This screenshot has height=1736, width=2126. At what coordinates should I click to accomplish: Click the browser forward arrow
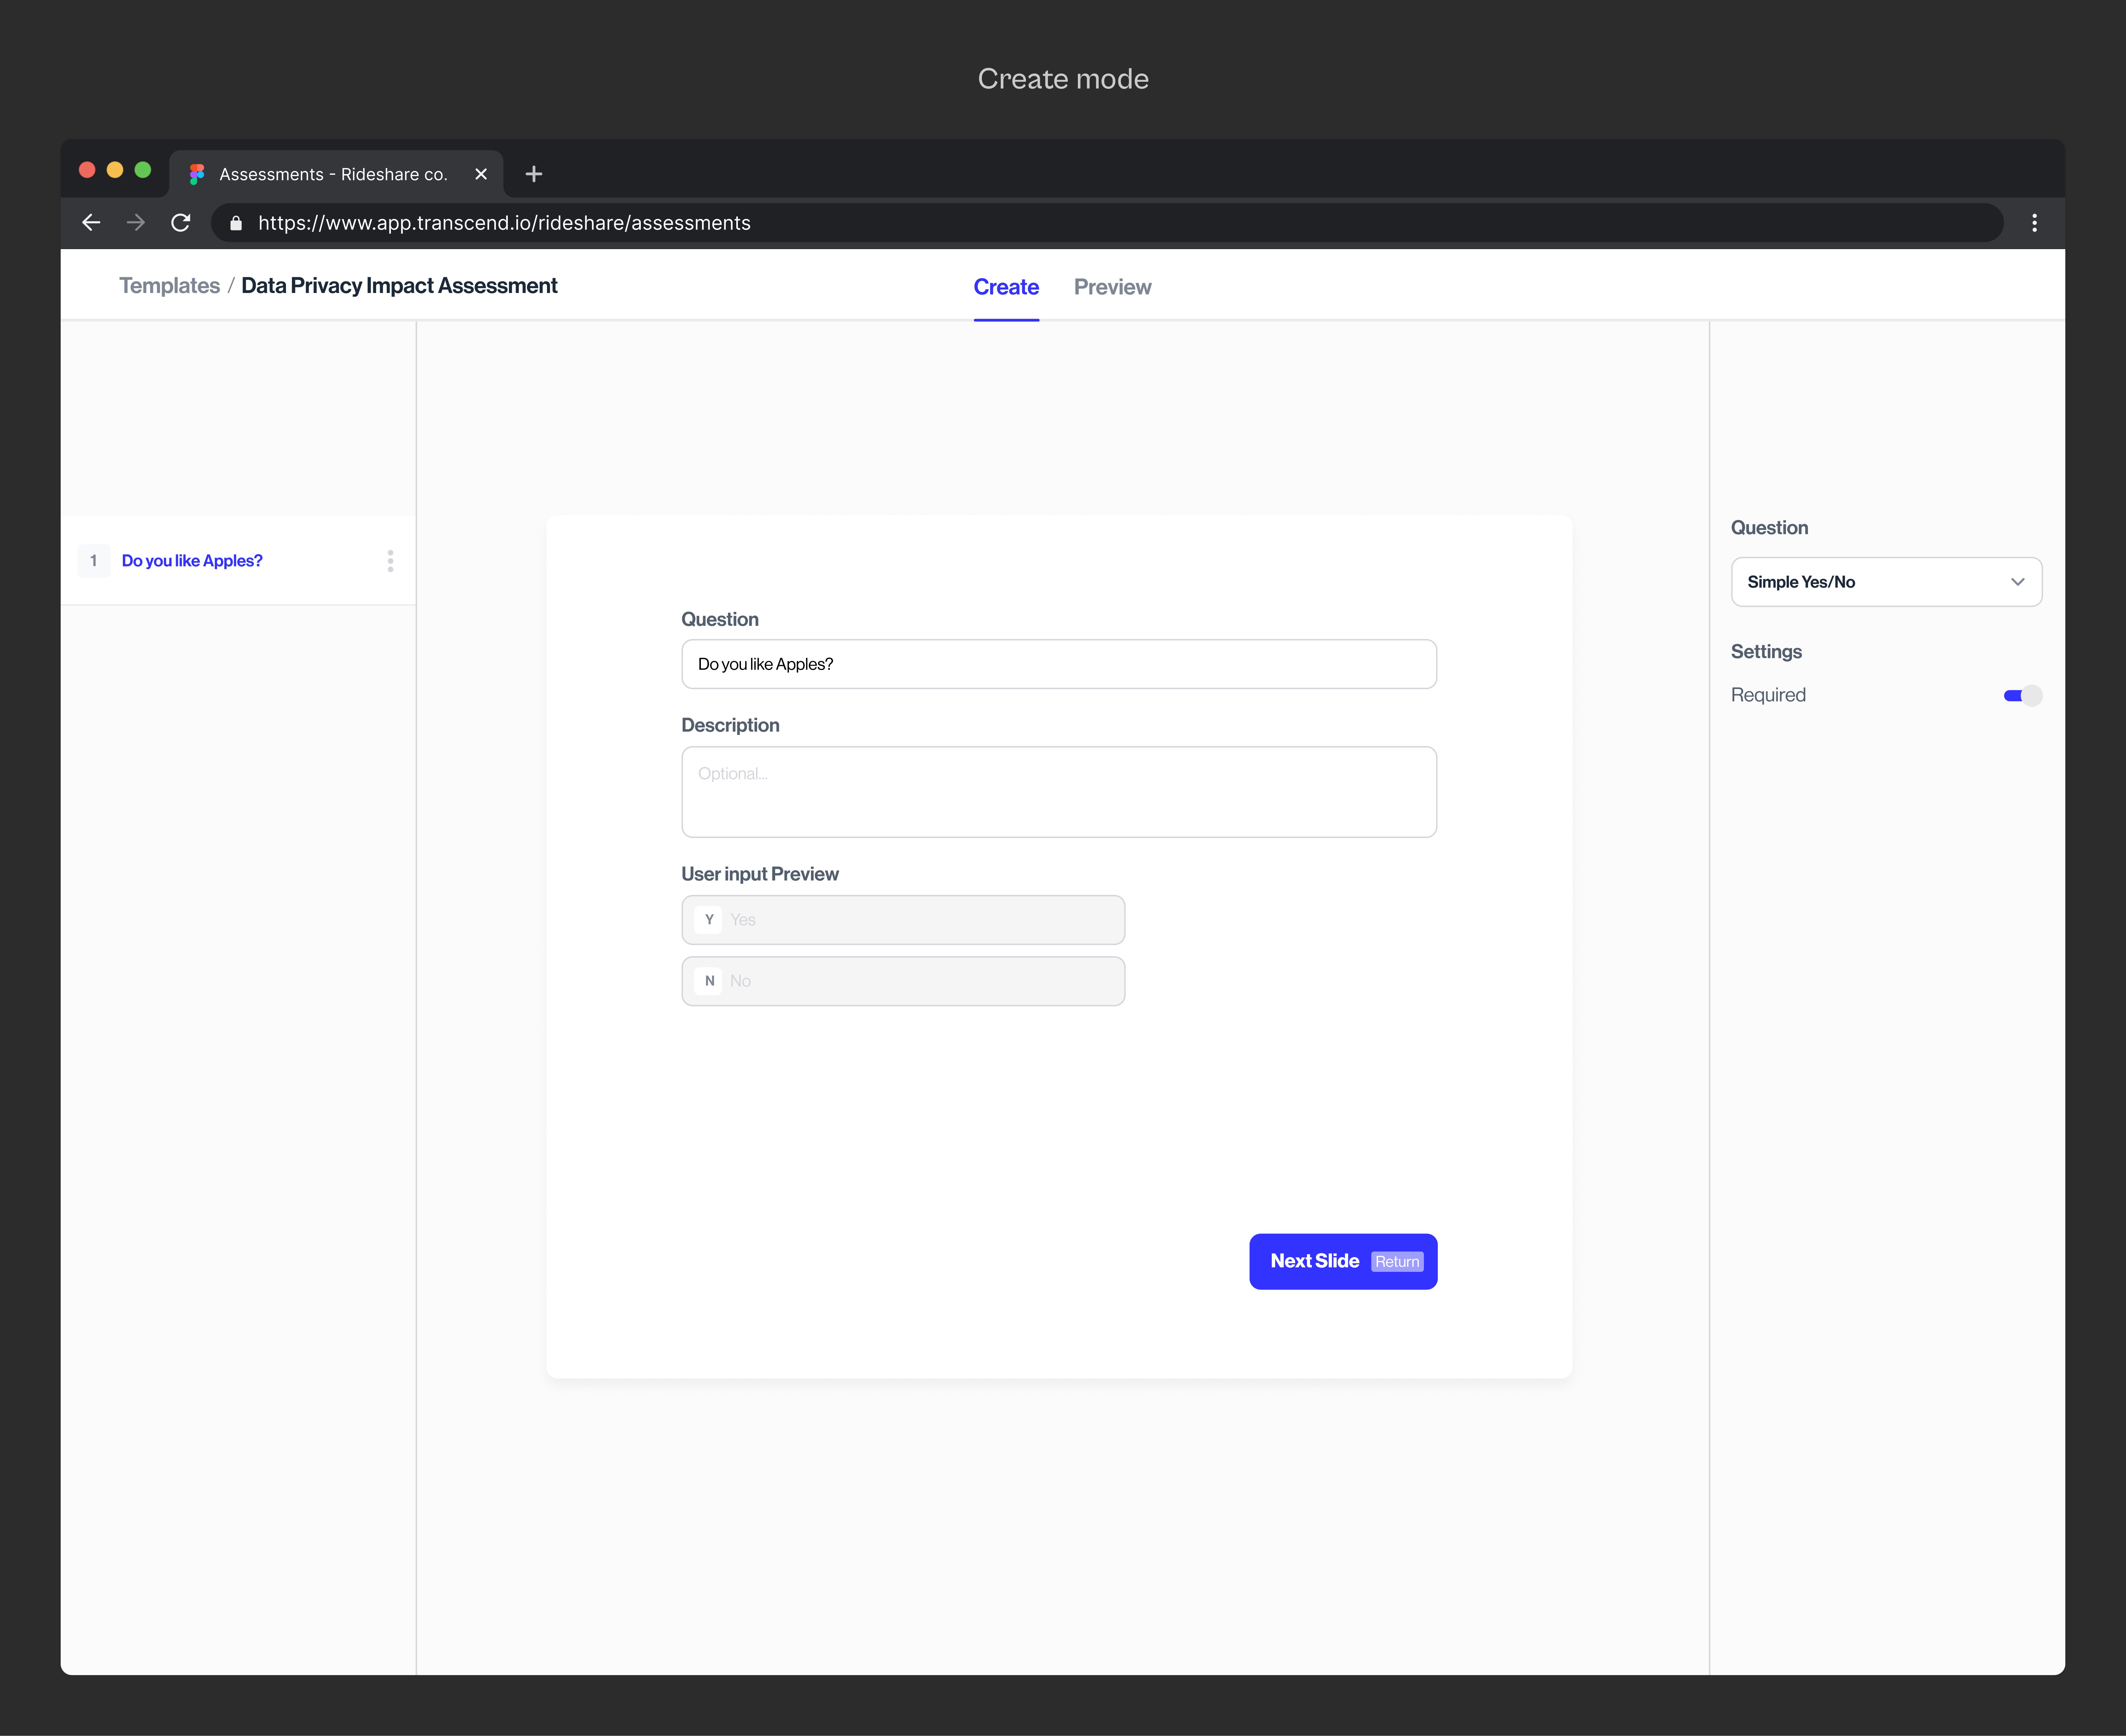136,223
